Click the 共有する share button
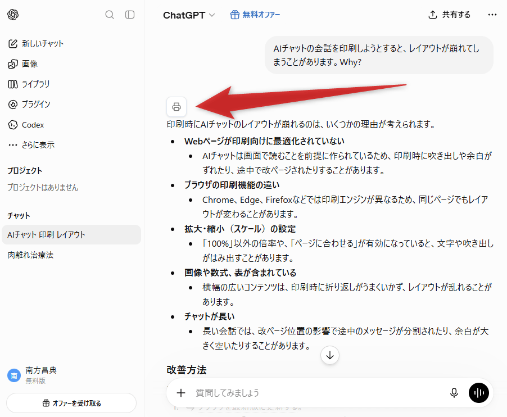507x417 pixels. [450, 15]
